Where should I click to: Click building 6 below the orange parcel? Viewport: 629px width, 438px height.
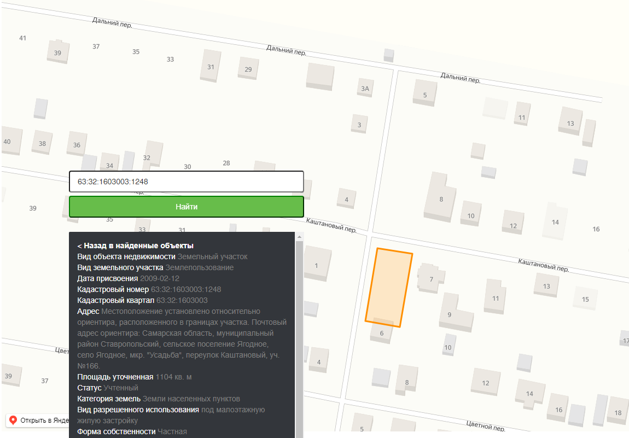tap(381, 332)
